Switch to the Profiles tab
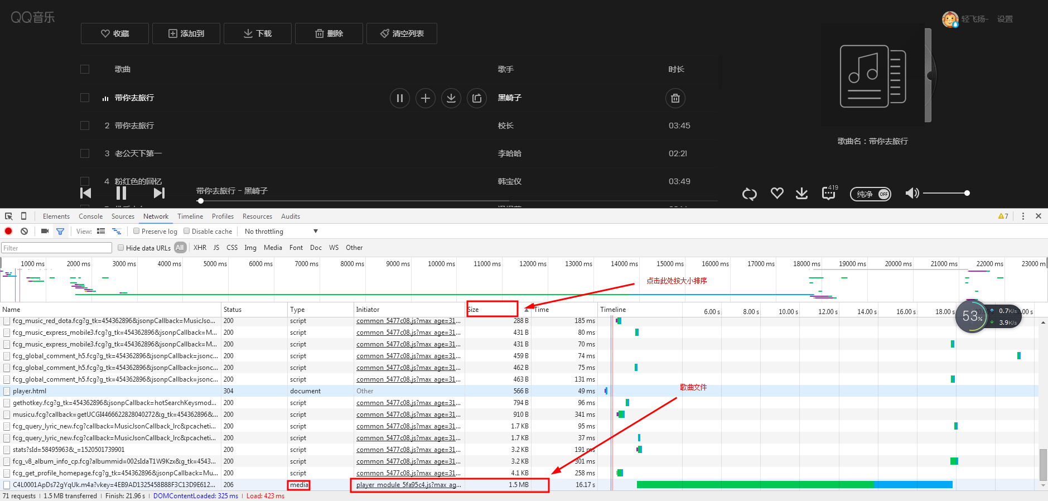Viewport: 1048px width, 501px height. click(223, 216)
